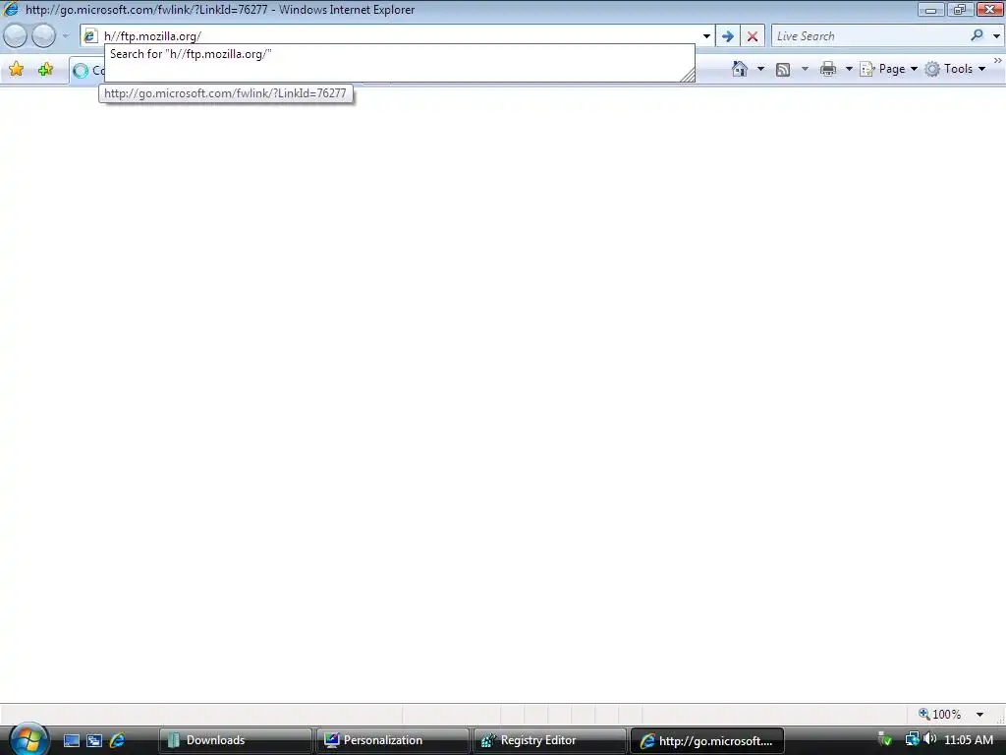Click inside the address bar text field
This screenshot has height=755, width=1006.
pyautogui.click(x=400, y=36)
